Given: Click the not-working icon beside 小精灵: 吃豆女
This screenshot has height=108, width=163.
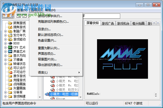Looking at the screenshot, I should click(52, 90).
